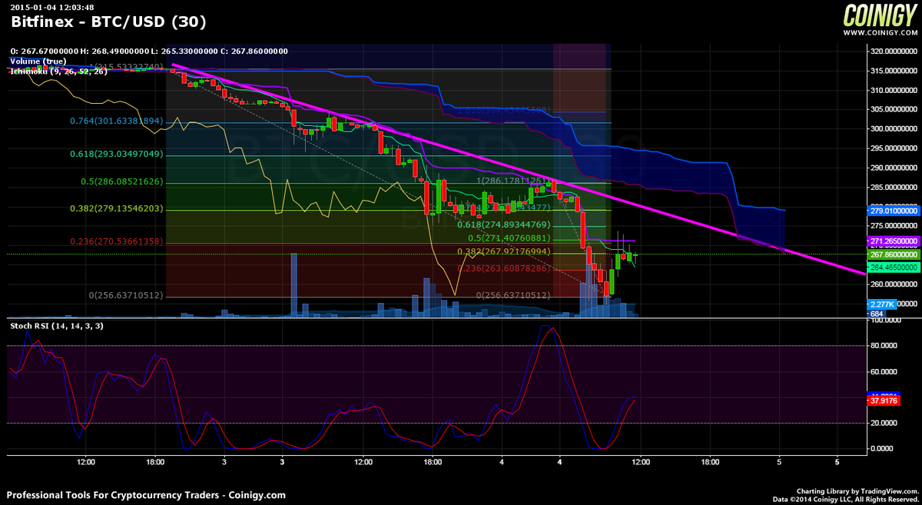Click the 0.236(263.60878286) Fibonacci label
Viewport: 922px width, 505px height.
[504, 268]
